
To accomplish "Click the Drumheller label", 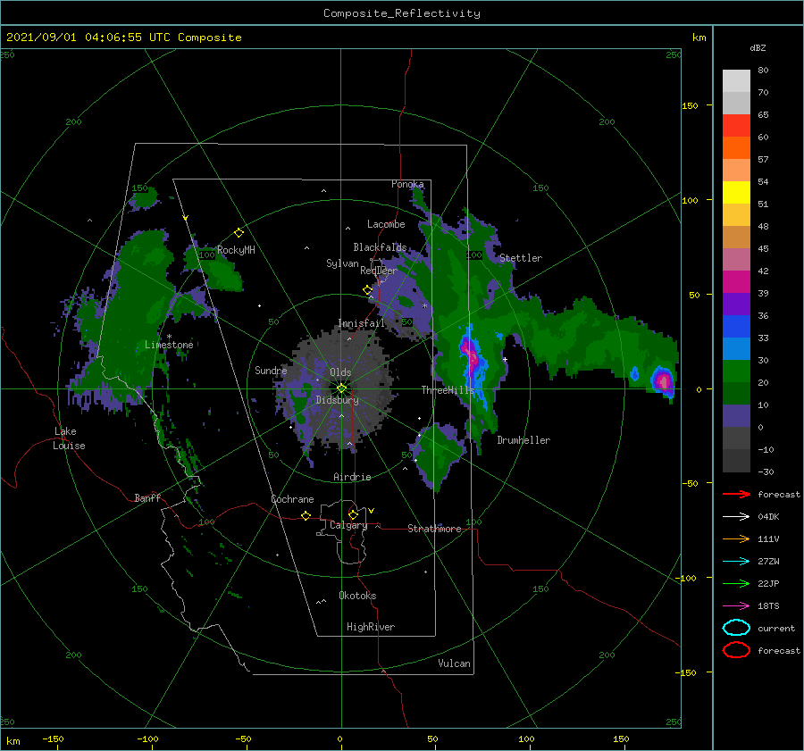I will [x=523, y=440].
